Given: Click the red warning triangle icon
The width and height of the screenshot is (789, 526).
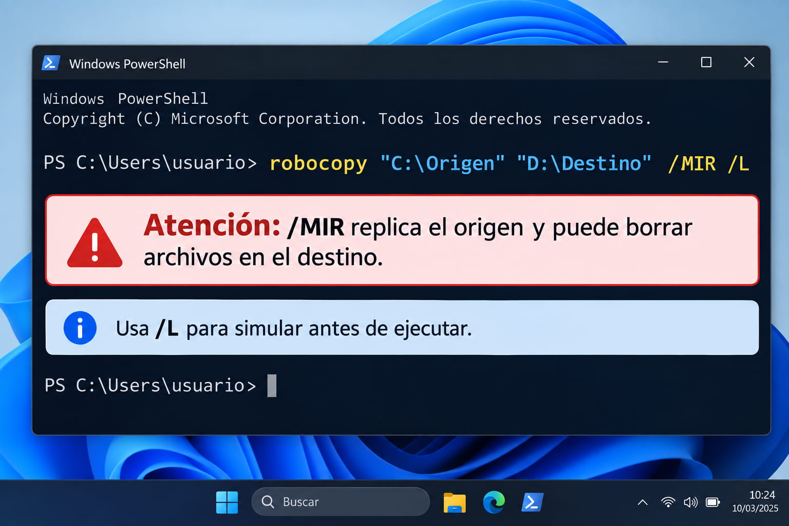Looking at the screenshot, I should pos(95,242).
